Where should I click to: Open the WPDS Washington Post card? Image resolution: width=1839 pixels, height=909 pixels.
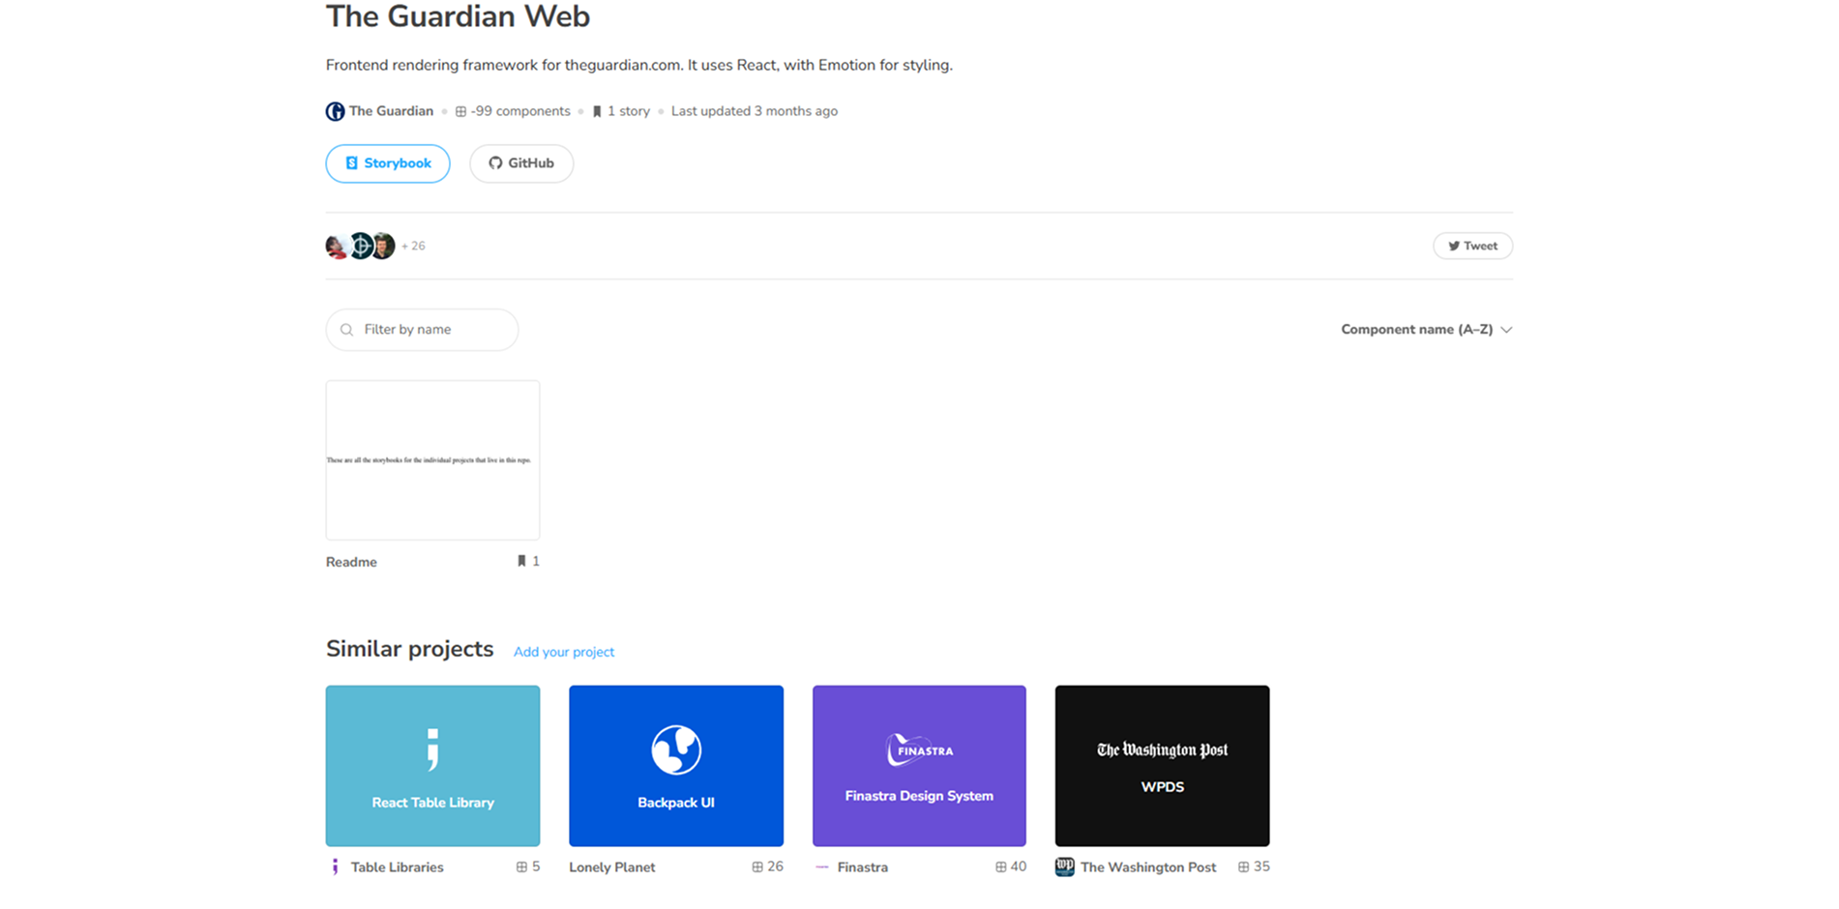point(1162,766)
